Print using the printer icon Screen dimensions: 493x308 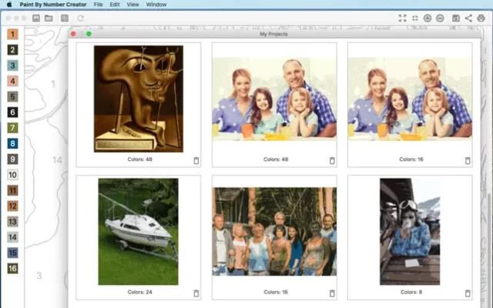click(481, 18)
